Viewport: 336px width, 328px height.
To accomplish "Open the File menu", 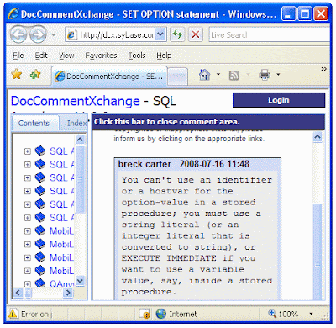I will (x=18, y=56).
